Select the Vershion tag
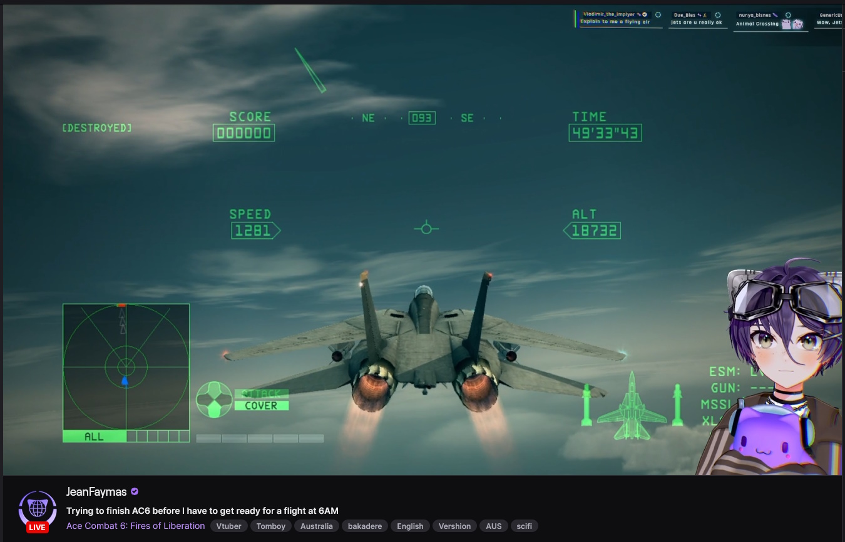The image size is (845, 542). tap(455, 526)
